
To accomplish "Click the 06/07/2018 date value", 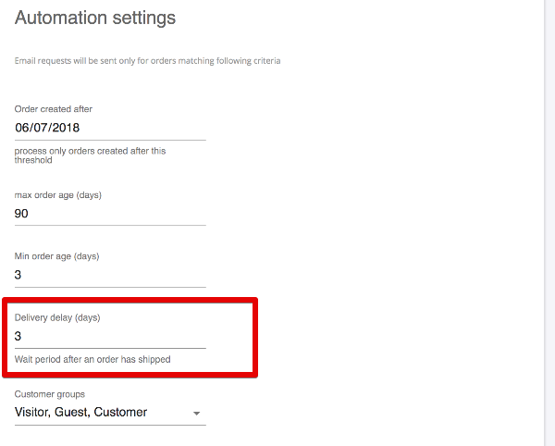I will point(47,129).
